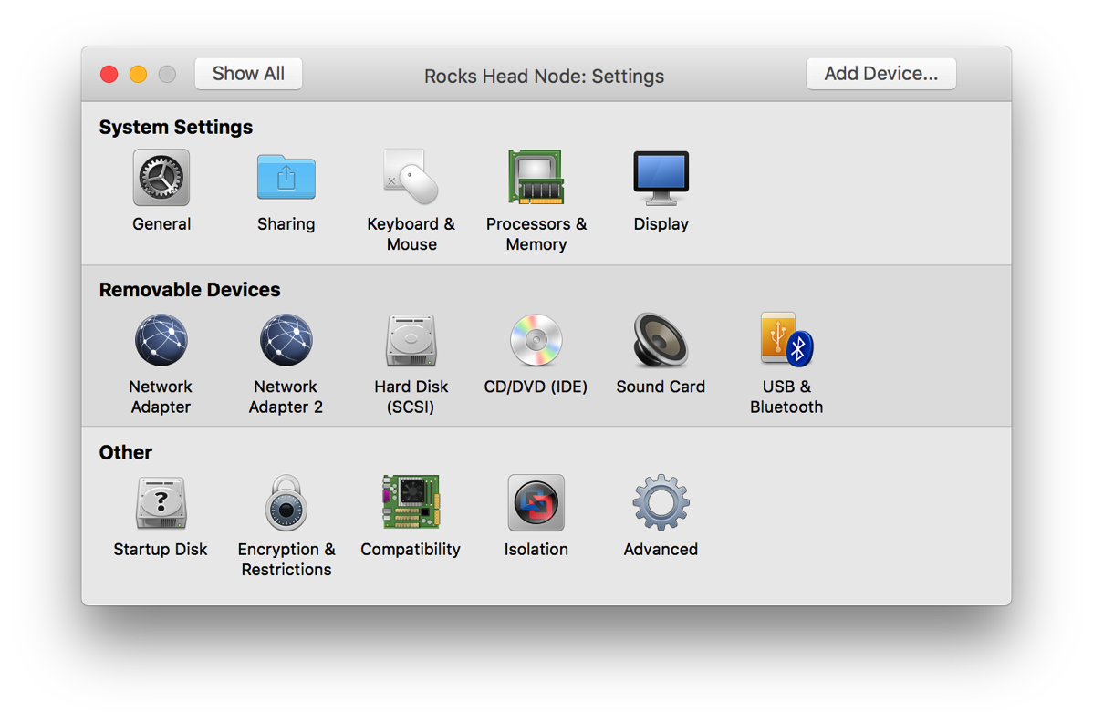This screenshot has width=1093, height=722.
Task: Select the first Network Adapter icon
Action: point(161,340)
